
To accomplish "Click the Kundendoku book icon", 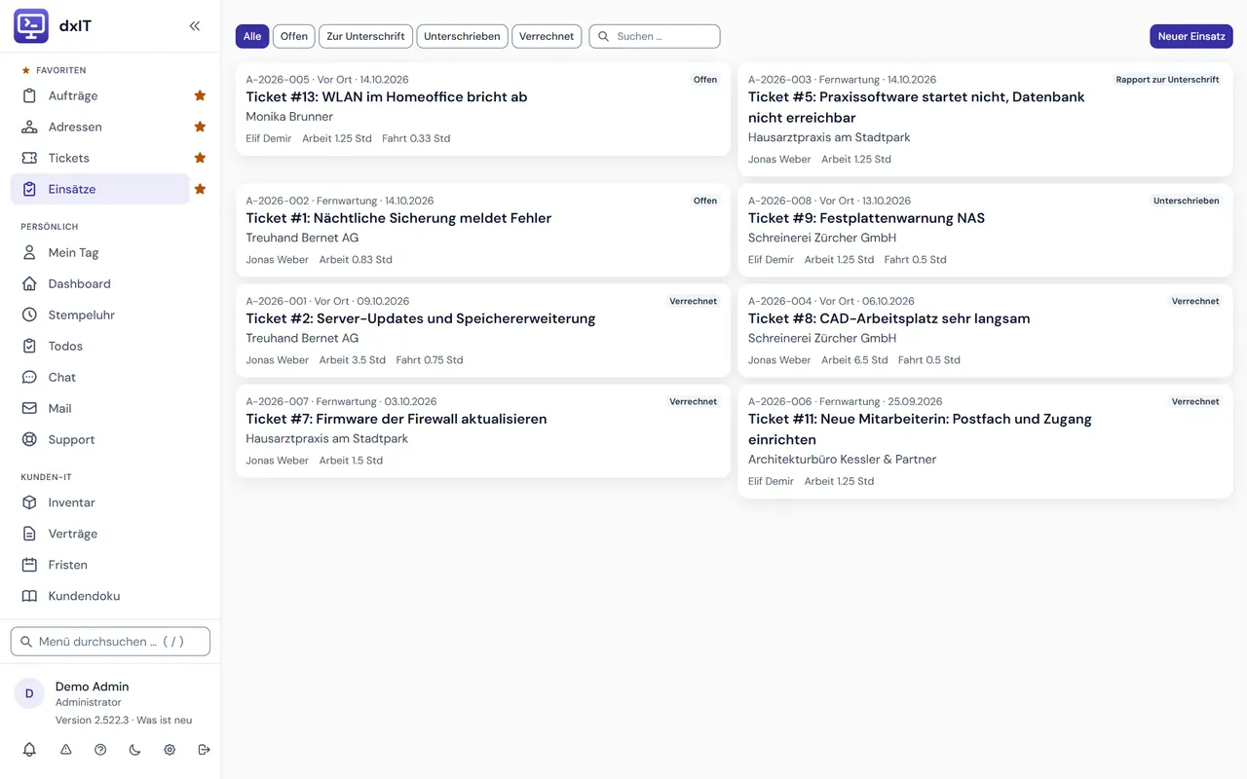I will click(x=29, y=596).
